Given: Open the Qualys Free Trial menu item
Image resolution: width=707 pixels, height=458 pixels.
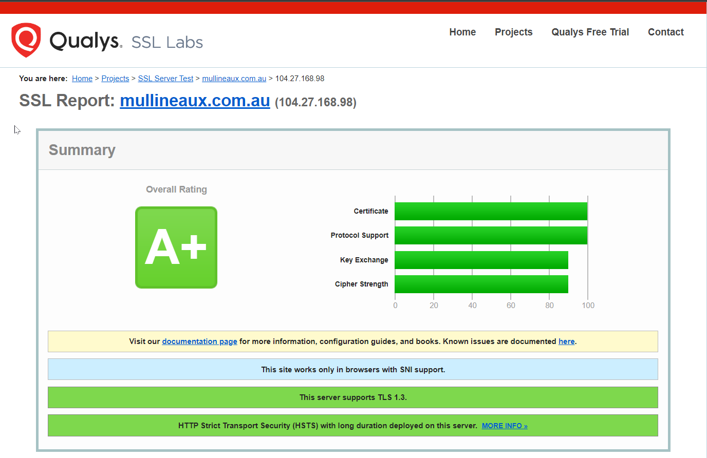Looking at the screenshot, I should 590,32.
